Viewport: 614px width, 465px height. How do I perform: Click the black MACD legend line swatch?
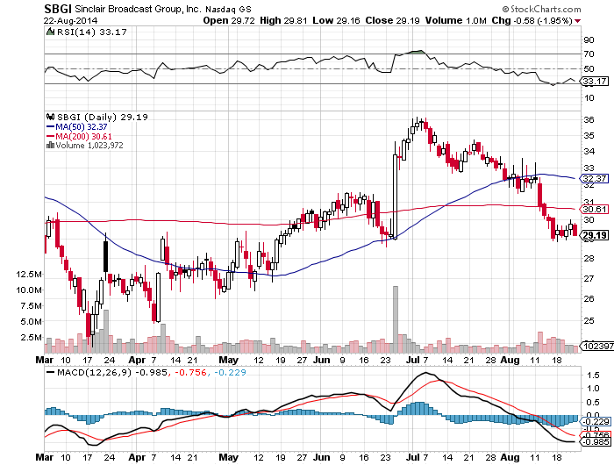tap(50, 372)
